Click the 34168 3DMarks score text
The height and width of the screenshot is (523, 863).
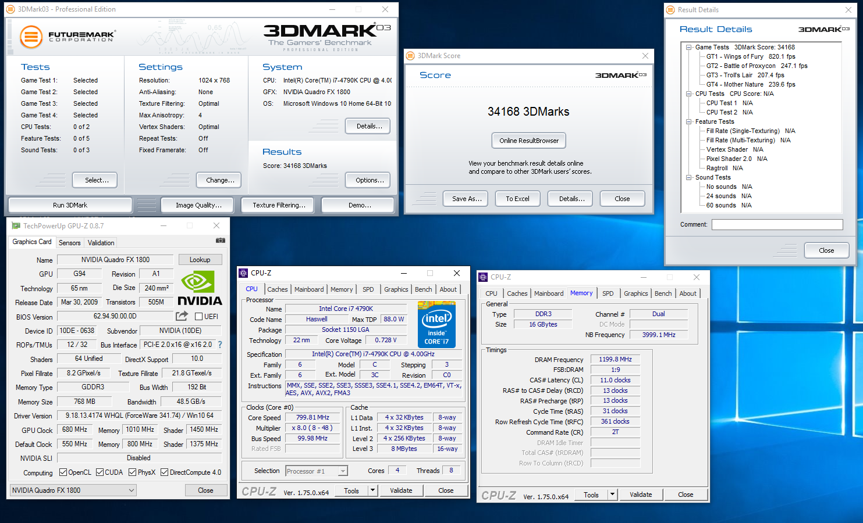point(528,112)
